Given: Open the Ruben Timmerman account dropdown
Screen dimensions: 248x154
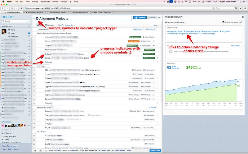Looking at the screenshot, I should 10,146.
